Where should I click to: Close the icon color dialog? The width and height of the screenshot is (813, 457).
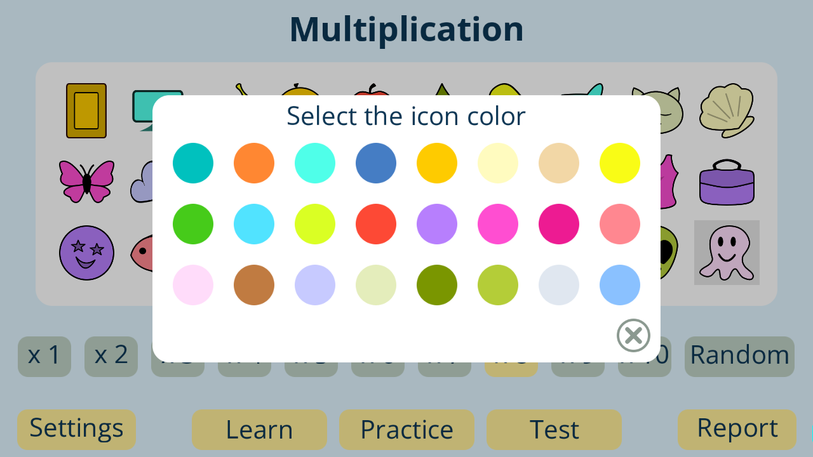pos(633,335)
